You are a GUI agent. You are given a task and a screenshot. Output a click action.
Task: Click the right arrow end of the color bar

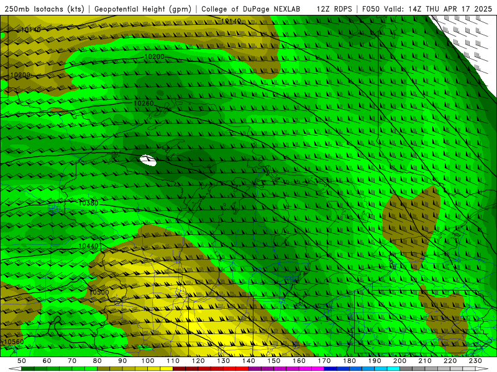[482, 369]
